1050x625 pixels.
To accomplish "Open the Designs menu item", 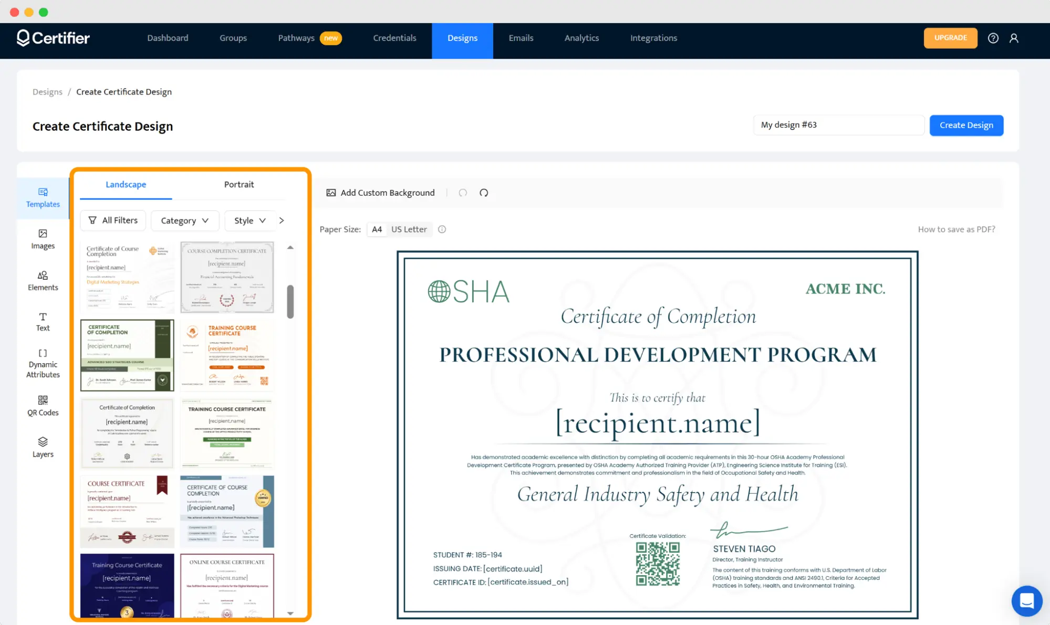I will [462, 40].
